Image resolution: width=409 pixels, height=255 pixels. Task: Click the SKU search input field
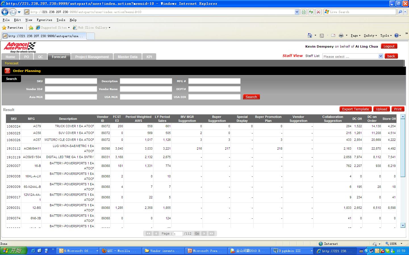tap(71, 81)
